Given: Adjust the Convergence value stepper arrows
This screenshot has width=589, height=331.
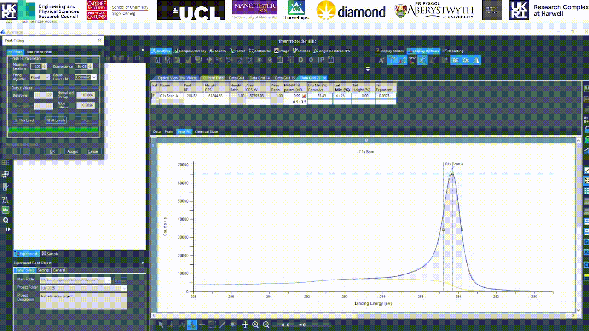Looking at the screenshot, I should point(90,67).
